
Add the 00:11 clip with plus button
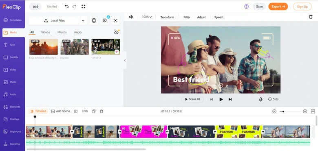[117, 52]
